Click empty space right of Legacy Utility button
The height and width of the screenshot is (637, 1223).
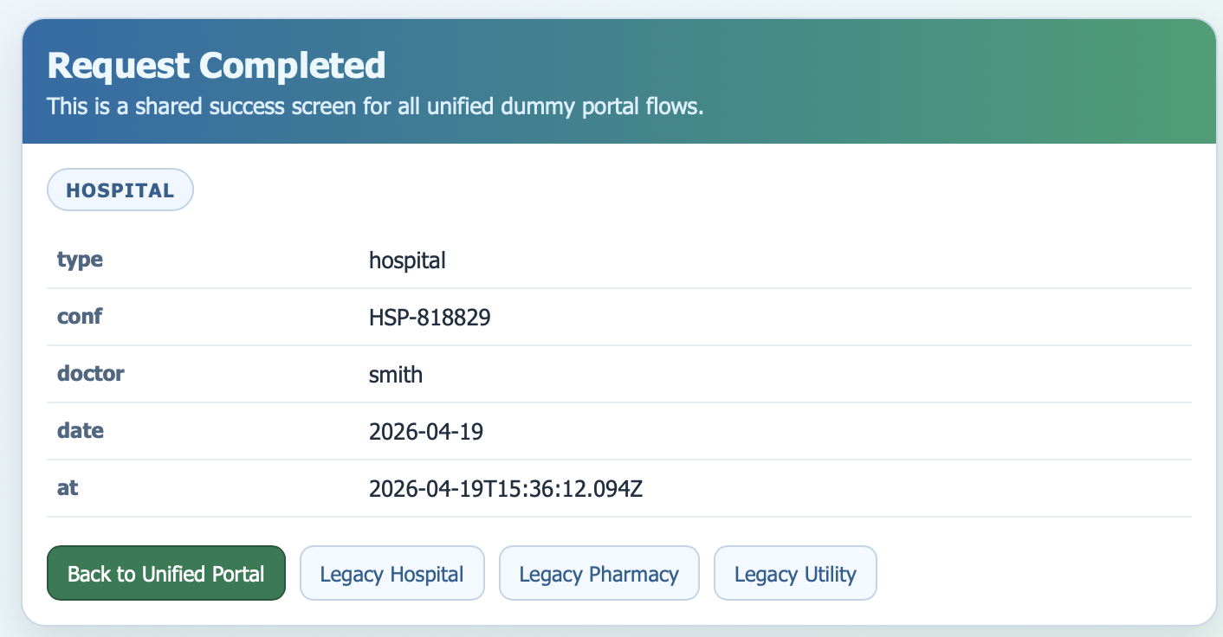click(1039, 573)
